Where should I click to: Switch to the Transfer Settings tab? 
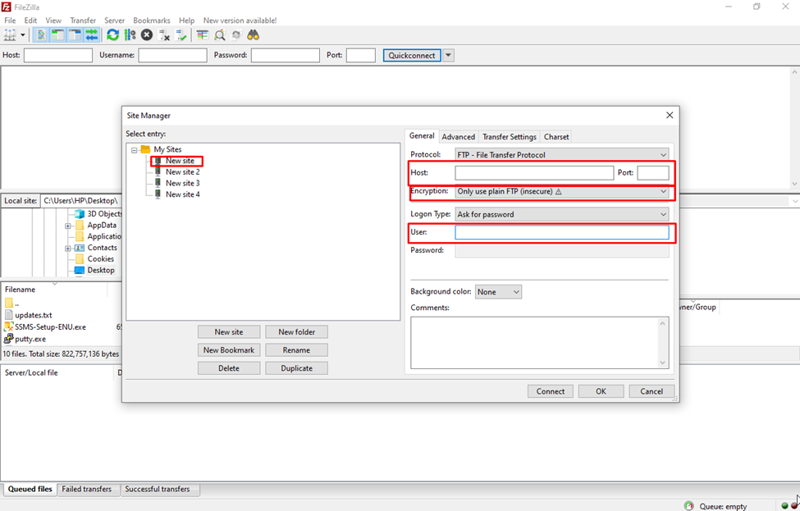(510, 137)
